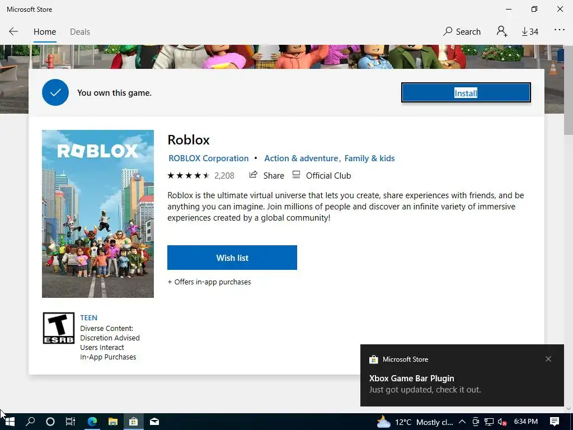Click Microsoft Store taskbar icon

click(x=134, y=422)
